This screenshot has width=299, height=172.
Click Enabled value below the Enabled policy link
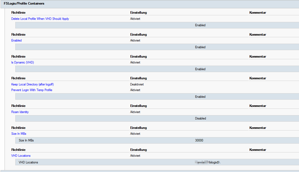coord(200,47)
